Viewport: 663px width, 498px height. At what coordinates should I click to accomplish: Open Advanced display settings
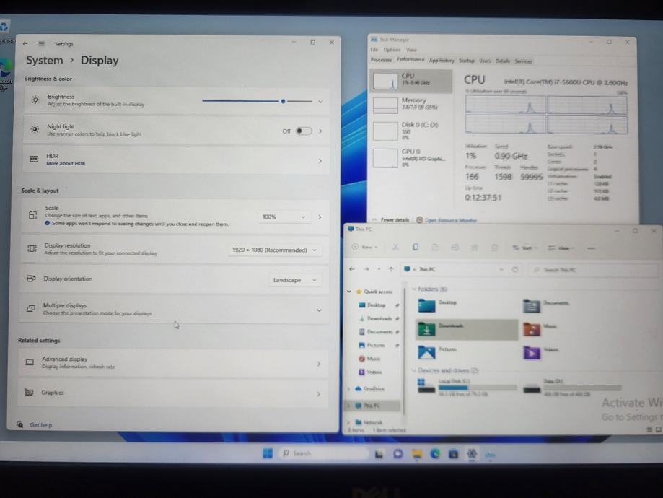pyautogui.click(x=173, y=363)
